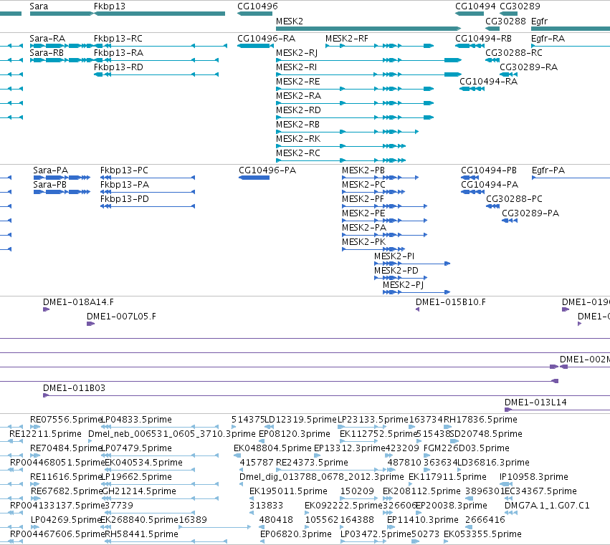Click the CG10494-RB transcript label
Viewport: 610px width, 545px height.
(484, 39)
